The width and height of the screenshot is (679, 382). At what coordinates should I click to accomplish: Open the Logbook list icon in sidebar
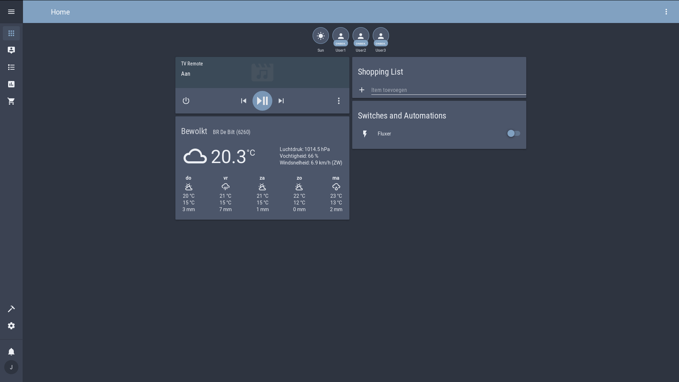[x=11, y=67]
